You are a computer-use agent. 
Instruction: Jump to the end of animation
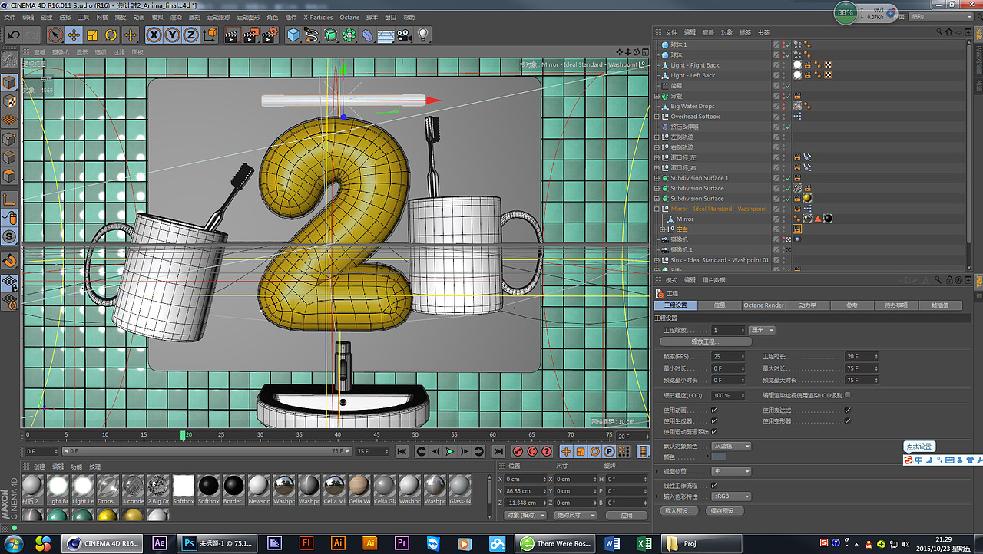pos(498,452)
